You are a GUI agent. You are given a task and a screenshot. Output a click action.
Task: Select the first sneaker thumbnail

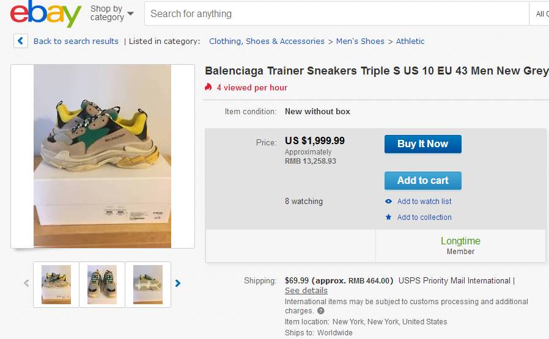[56, 284]
